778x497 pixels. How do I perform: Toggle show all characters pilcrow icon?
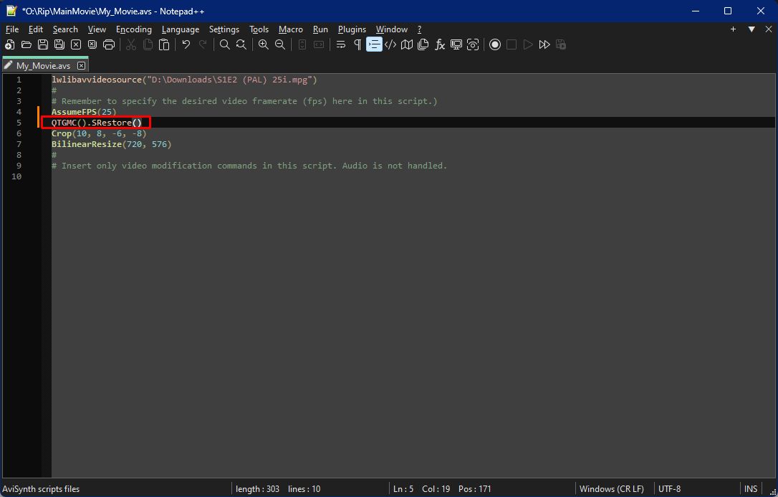tap(357, 44)
